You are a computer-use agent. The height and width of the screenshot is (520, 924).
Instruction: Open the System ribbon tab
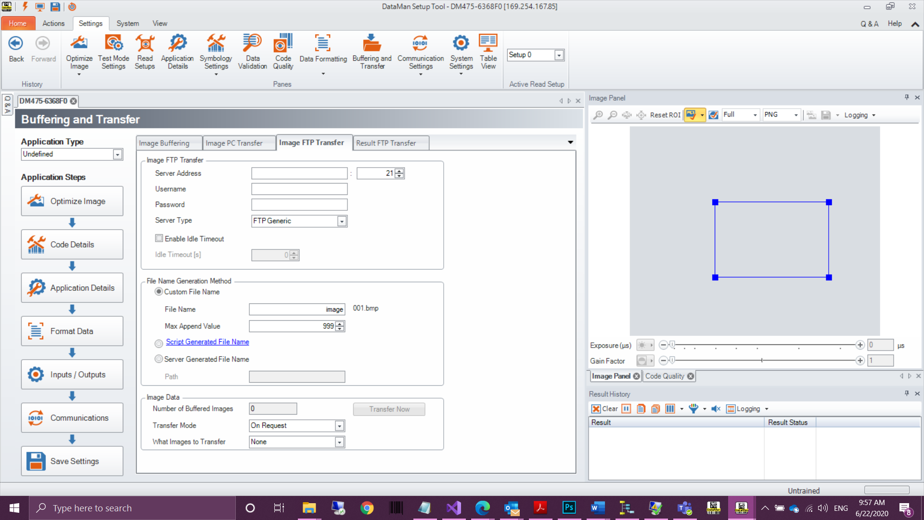[128, 23]
